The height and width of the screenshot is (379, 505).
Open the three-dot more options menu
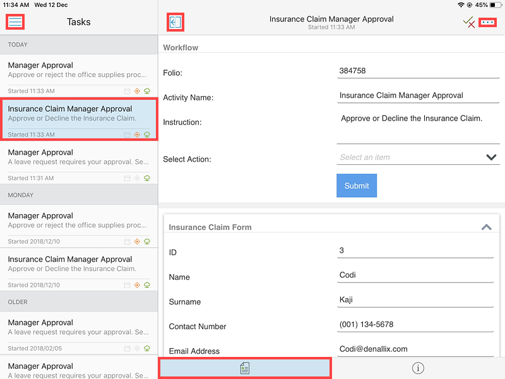click(487, 22)
